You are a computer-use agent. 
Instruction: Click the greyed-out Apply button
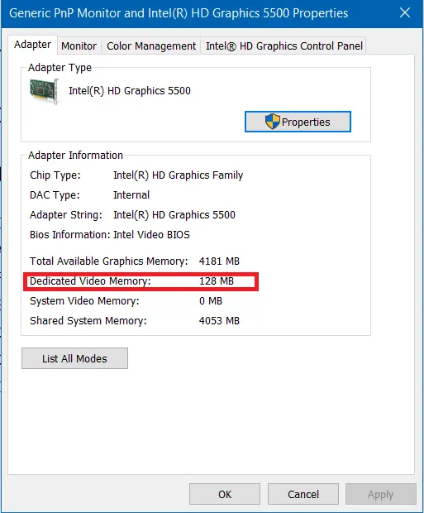click(x=381, y=494)
